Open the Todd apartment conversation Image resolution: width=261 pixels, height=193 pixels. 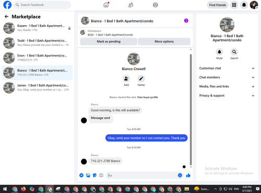37,43
